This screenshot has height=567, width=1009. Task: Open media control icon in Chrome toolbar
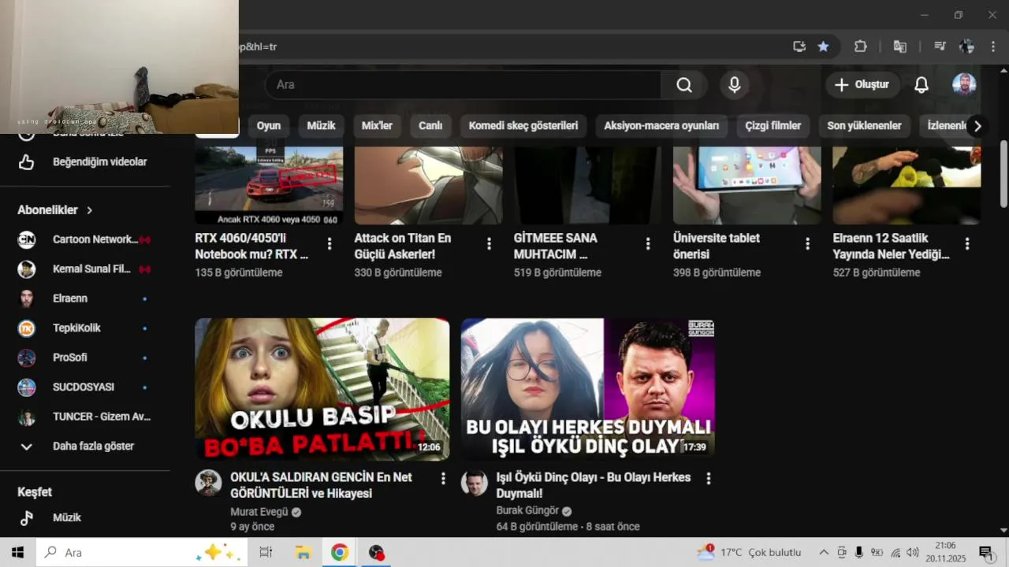coord(940,46)
